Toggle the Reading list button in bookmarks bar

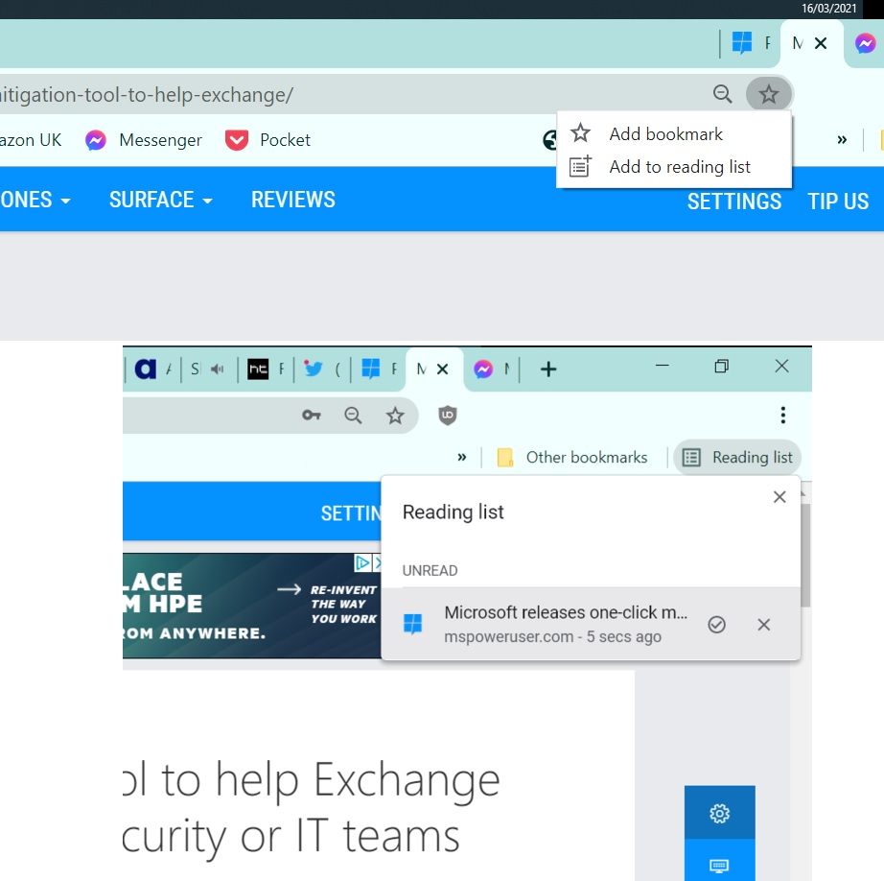pos(737,457)
